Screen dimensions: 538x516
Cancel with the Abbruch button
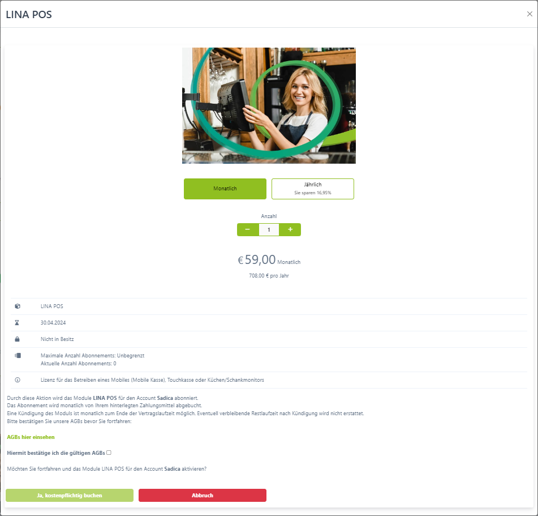click(203, 496)
